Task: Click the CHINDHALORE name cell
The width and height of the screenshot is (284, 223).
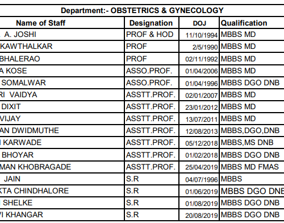Action: [62, 191]
